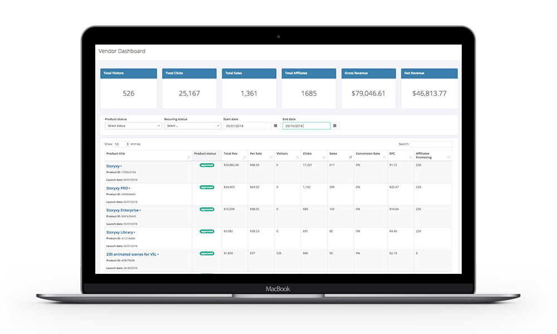Image resolution: width=557 pixels, height=334 pixels.
Task: Open the Recuring status dropdown
Action: [x=192, y=126]
